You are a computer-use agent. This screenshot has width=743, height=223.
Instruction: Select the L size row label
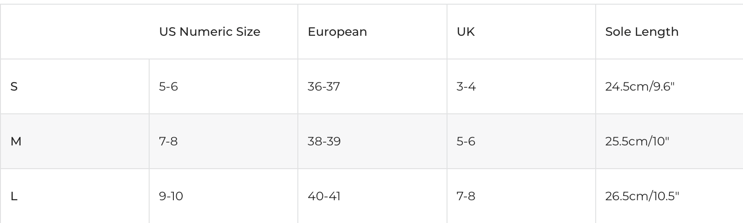point(14,196)
